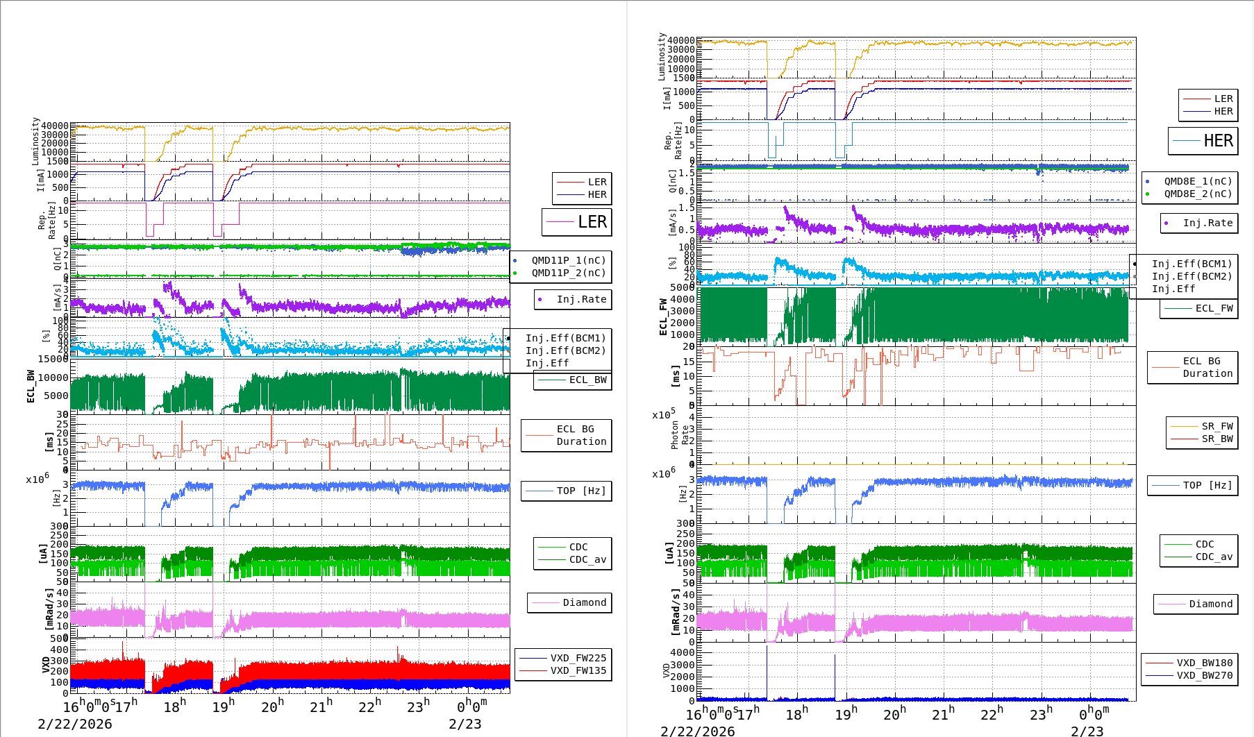
Task: Click the large HER repetition rate legend box
Action: 1203,141
